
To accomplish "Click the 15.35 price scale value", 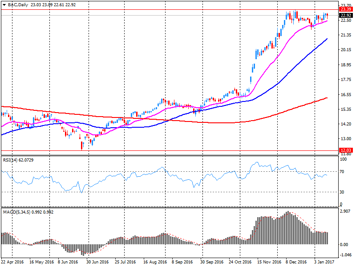I will 346,109.
